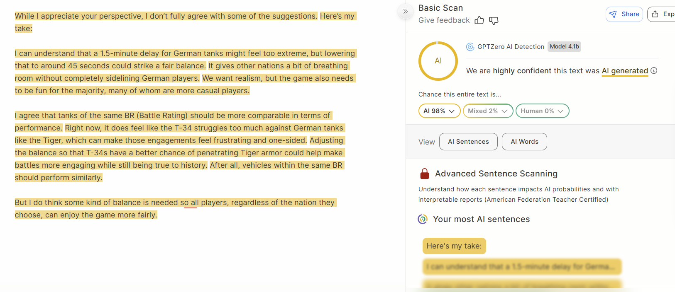Click the red lock icon for Advanced Scanning

click(x=424, y=174)
